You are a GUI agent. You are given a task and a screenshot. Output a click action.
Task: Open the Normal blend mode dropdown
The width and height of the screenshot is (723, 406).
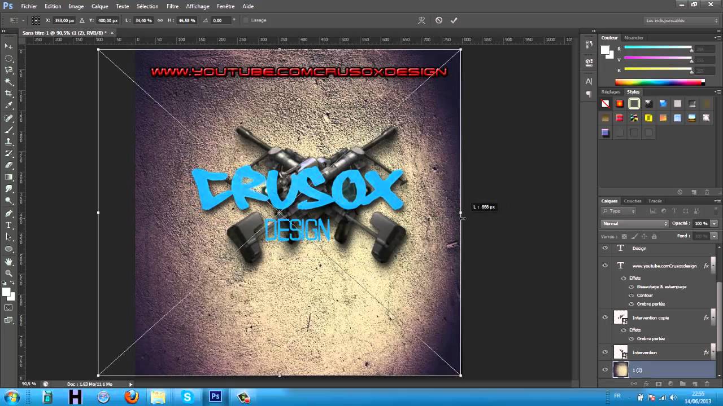coord(635,223)
